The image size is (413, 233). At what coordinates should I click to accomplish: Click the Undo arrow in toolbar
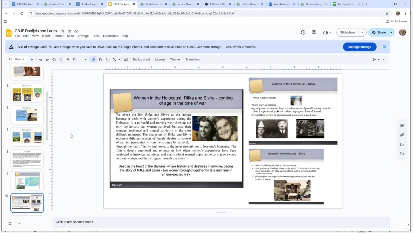click(40, 60)
